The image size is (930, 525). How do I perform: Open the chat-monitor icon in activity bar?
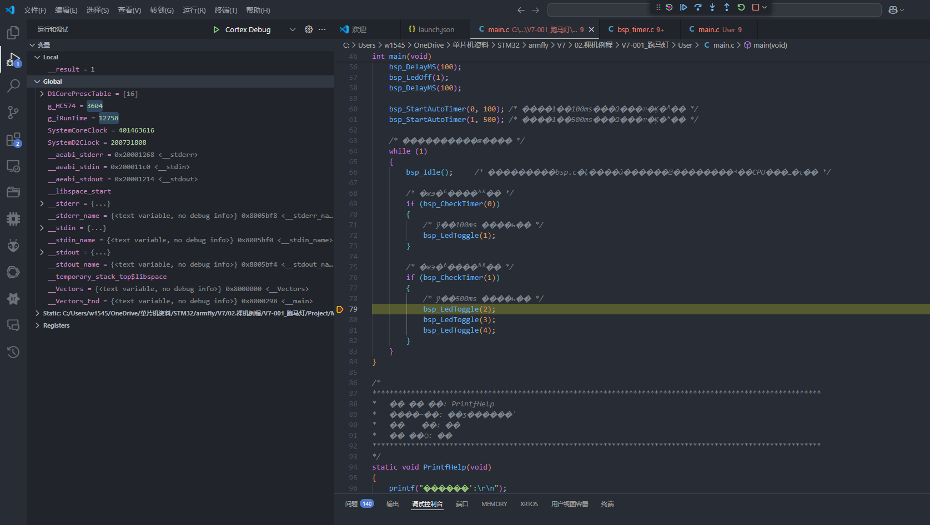(13, 325)
